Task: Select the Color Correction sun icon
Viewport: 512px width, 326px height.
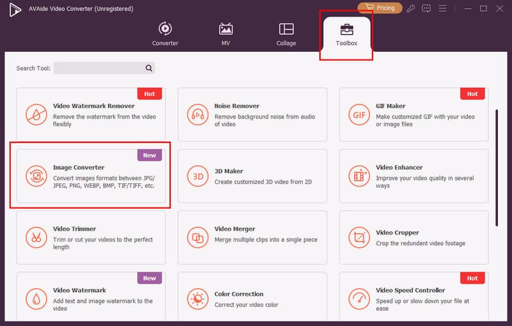Action: pyautogui.click(x=198, y=299)
